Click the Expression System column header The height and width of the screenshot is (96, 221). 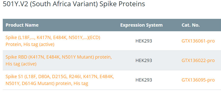coord(141,25)
